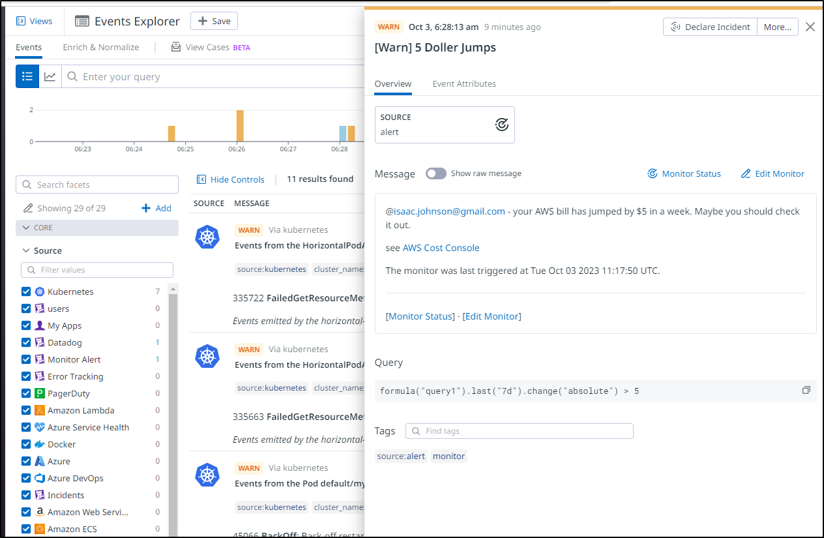824x538 pixels.
Task: Click the orange bar at 06:26
Action: (x=240, y=126)
